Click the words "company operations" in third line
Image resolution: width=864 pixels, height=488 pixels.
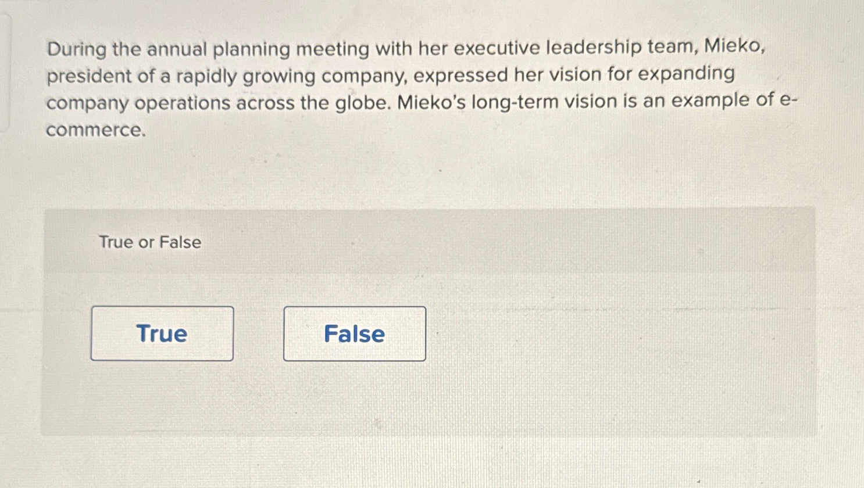138,104
